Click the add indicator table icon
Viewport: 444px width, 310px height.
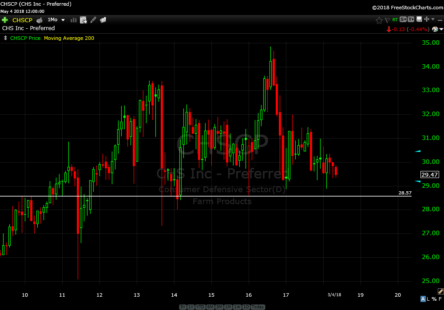pyautogui.click(x=83, y=20)
